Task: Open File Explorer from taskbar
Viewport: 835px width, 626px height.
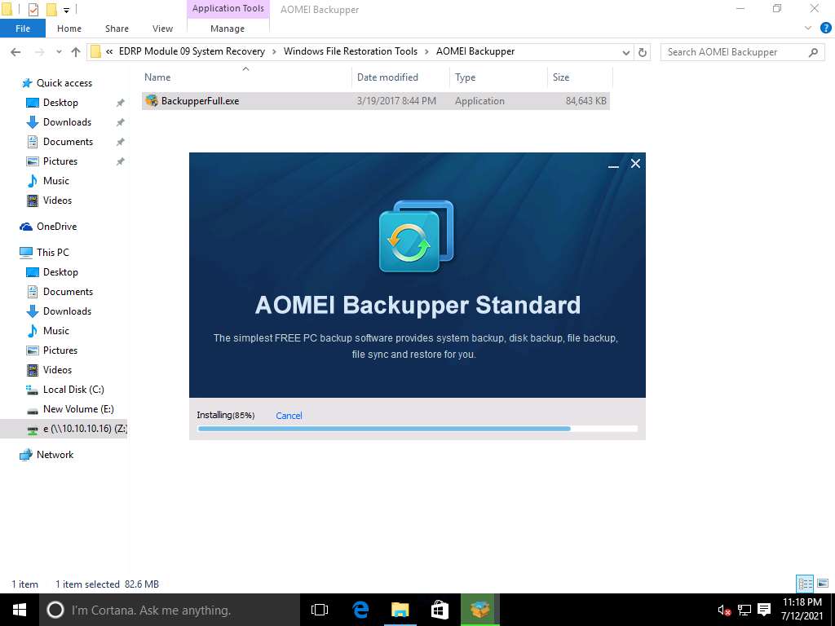Action: [x=400, y=610]
